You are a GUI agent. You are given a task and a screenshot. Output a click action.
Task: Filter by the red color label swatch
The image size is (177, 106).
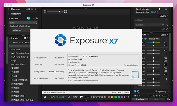click(x=109, y=97)
